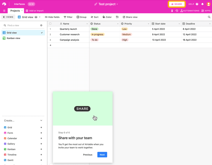Open the notifications bell icon
The height and width of the screenshot is (165, 212).
click(x=202, y=4)
